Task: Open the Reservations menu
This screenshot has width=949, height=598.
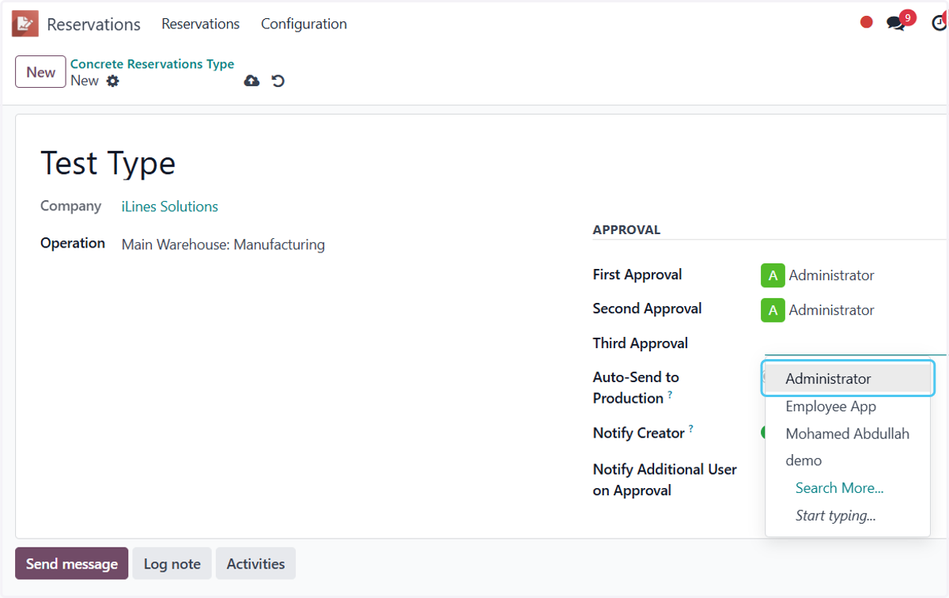Action: (201, 24)
